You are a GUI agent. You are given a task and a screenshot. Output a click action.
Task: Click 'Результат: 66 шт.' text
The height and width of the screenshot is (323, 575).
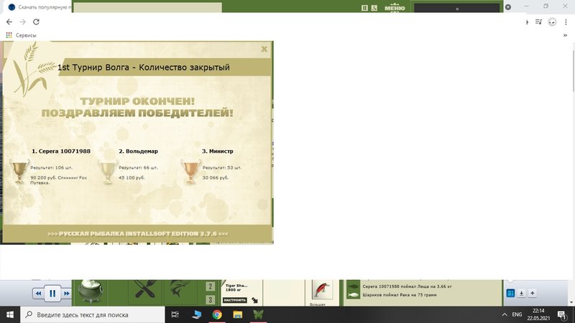pyautogui.click(x=138, y=167)
